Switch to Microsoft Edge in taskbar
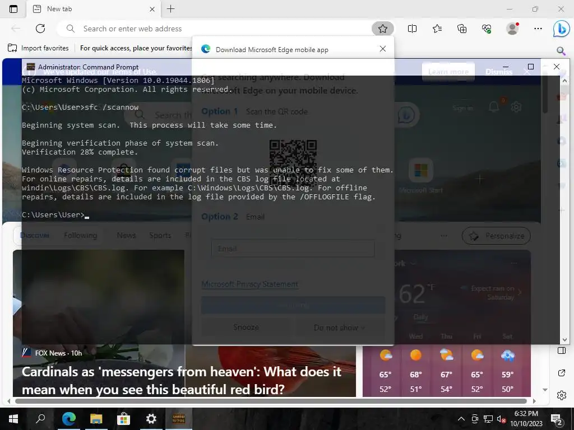This screenshot has height=430, width=574. click(x=68, y=419)
